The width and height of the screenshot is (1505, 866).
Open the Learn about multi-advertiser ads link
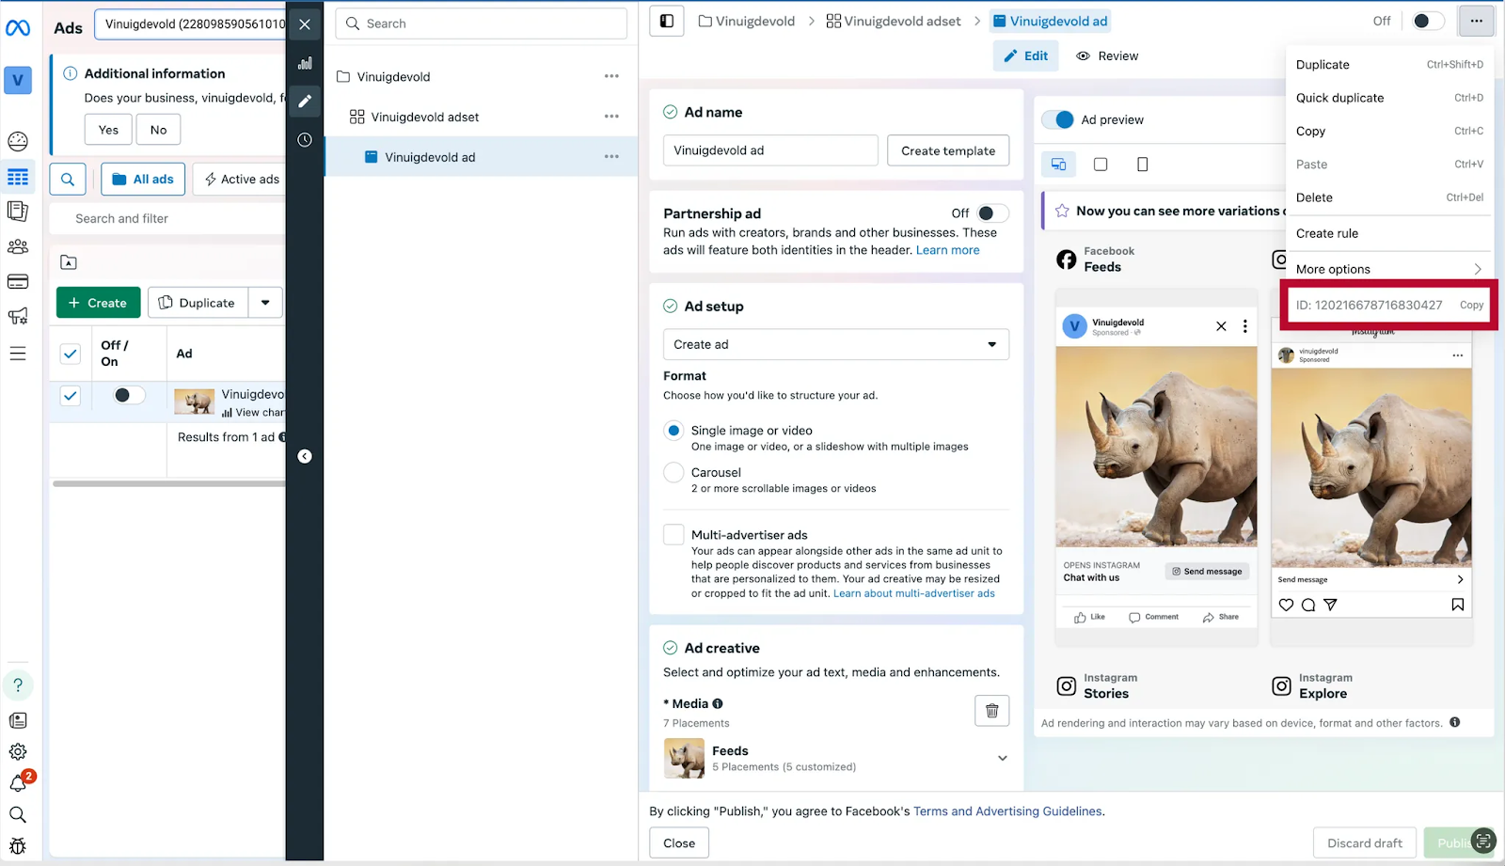point(913,593)
